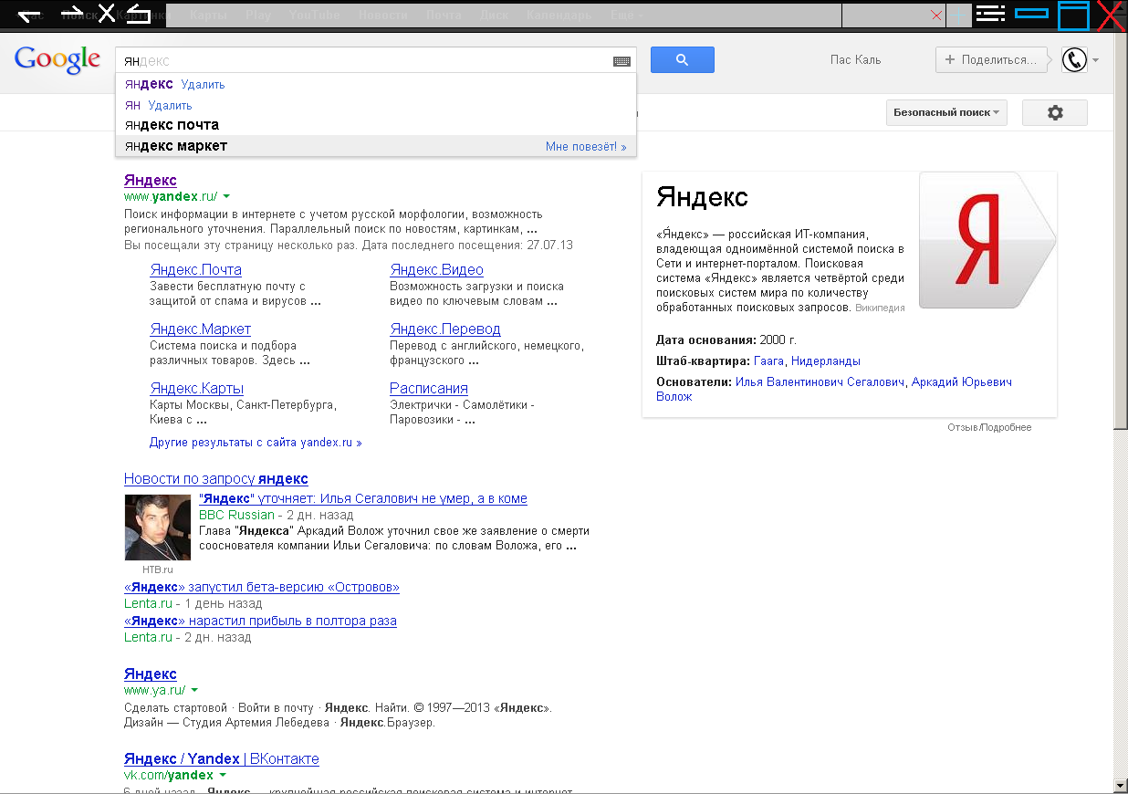This screenshot has height=794, width=1128.
Task: Open the settings gear button
Action: pyautogui.click(x=1055, y=113)
